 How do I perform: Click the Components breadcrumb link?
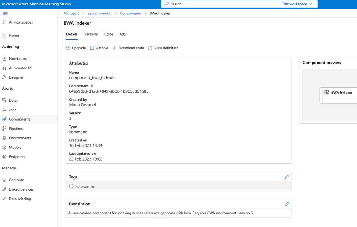131,13
